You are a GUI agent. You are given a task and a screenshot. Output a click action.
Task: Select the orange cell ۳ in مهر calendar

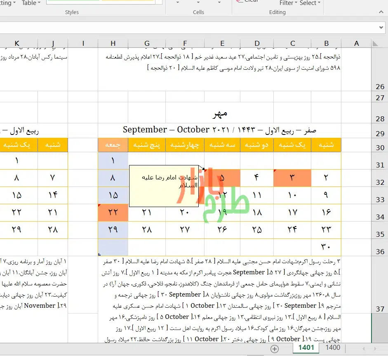click(292, 178)
